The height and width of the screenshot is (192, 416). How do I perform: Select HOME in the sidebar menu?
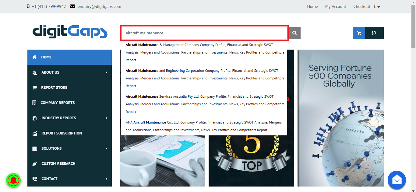coord(69,57)
